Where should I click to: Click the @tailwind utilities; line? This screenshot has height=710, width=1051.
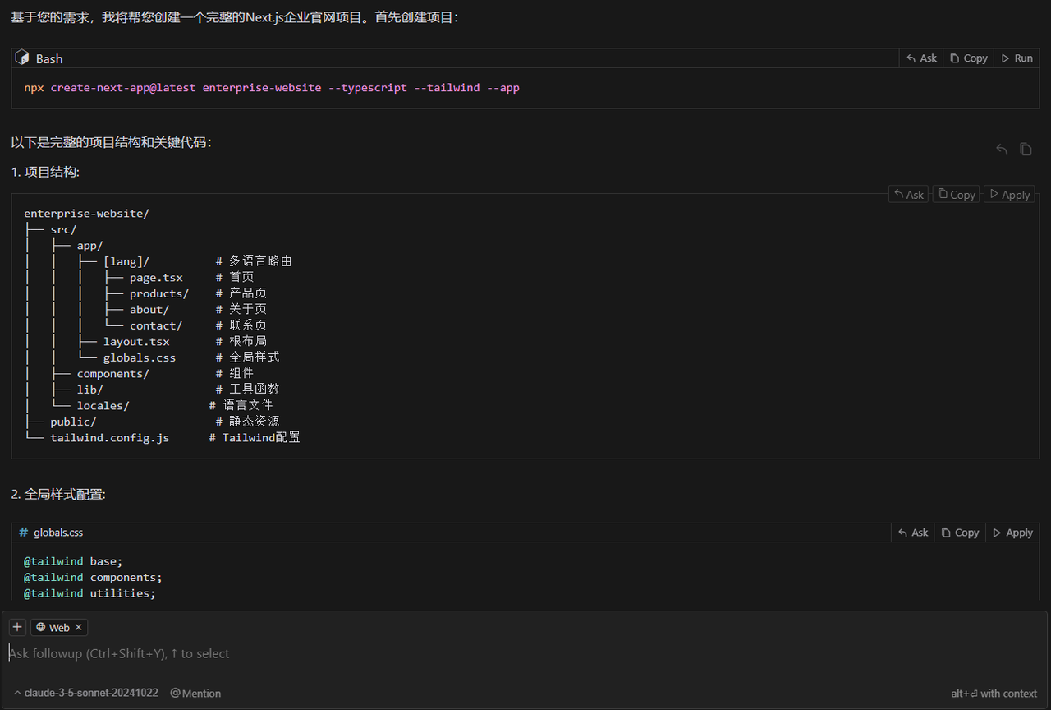coord(89,593)
